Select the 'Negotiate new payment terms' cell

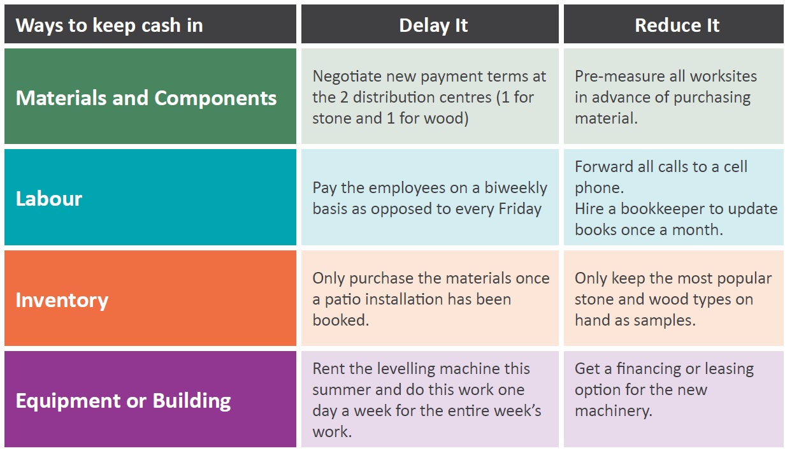coord(430,96)
